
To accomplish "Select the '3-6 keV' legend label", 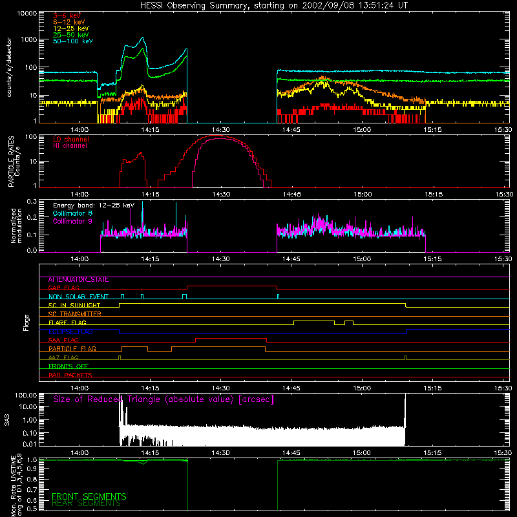I will click(x=67, y=16).
